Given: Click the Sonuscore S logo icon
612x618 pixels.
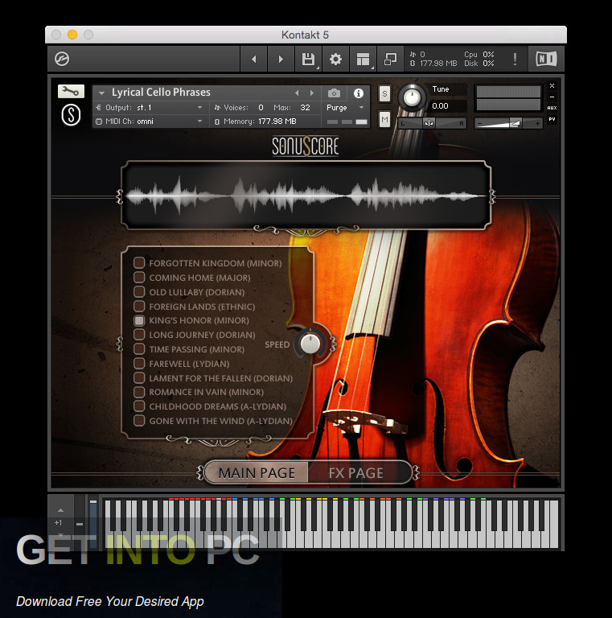Looking at the screenshot, I should point(71,115).
